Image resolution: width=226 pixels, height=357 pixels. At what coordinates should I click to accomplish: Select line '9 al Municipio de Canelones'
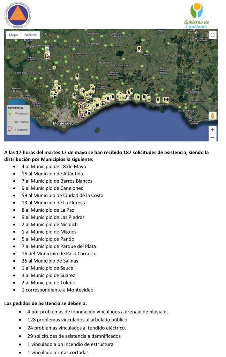tap(52, 188)
